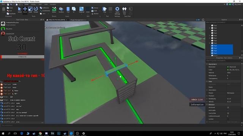Open the UI insert tool
This screenshot has height=136, width=243.
[x=74, y=10]
